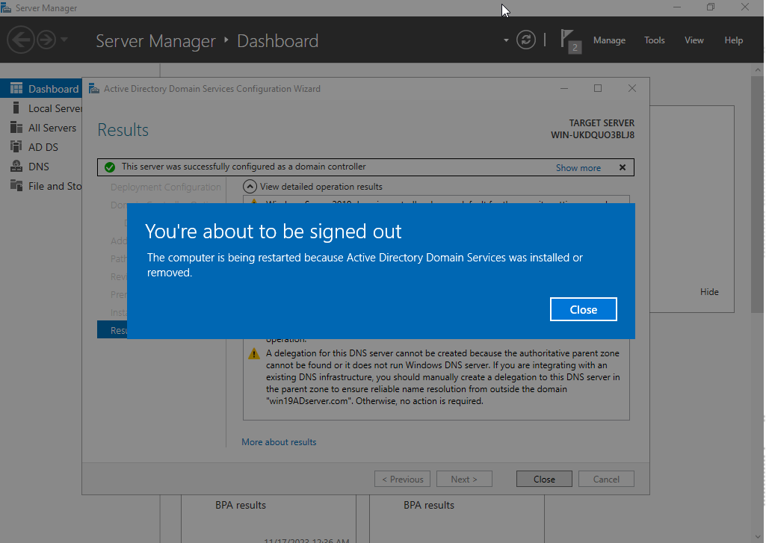Open the notifications flag icon
The height and width of the screenshot is (543, 766).
(x=569, y=40)
